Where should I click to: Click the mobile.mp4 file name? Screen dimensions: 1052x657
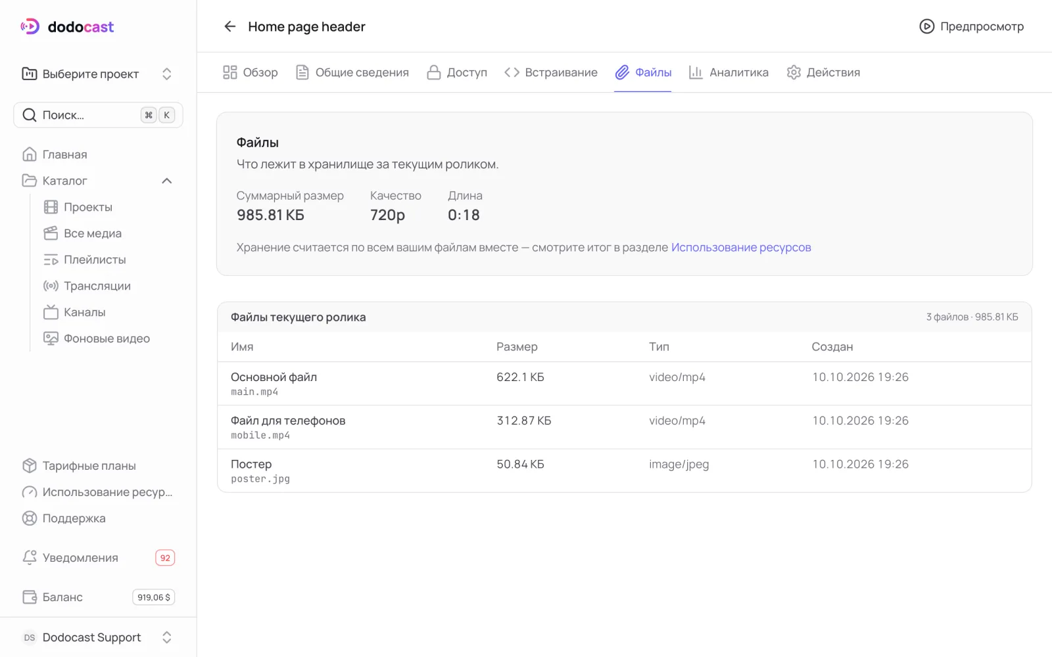click(x=260, y=436)
